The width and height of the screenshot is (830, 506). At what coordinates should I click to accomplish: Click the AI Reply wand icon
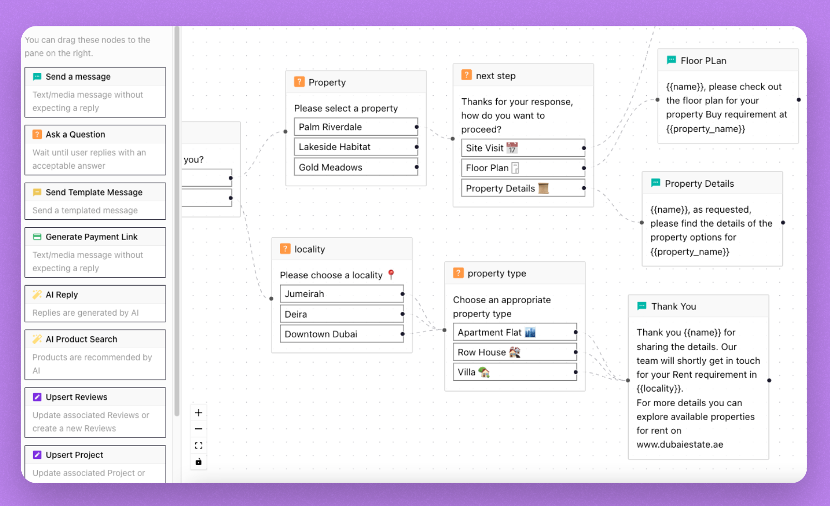[x=37, y=294]
